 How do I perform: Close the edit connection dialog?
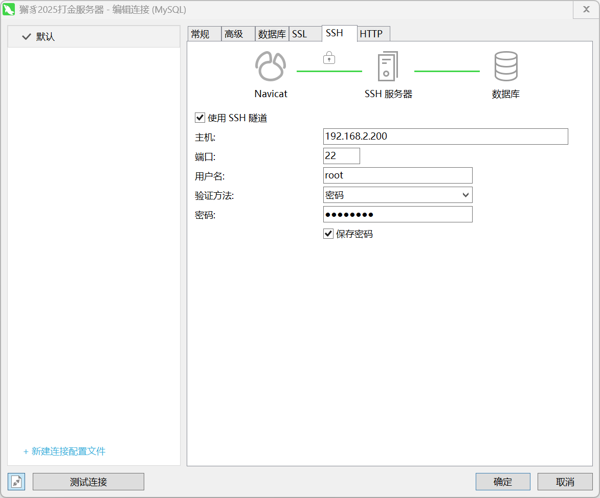coord(586,10)
